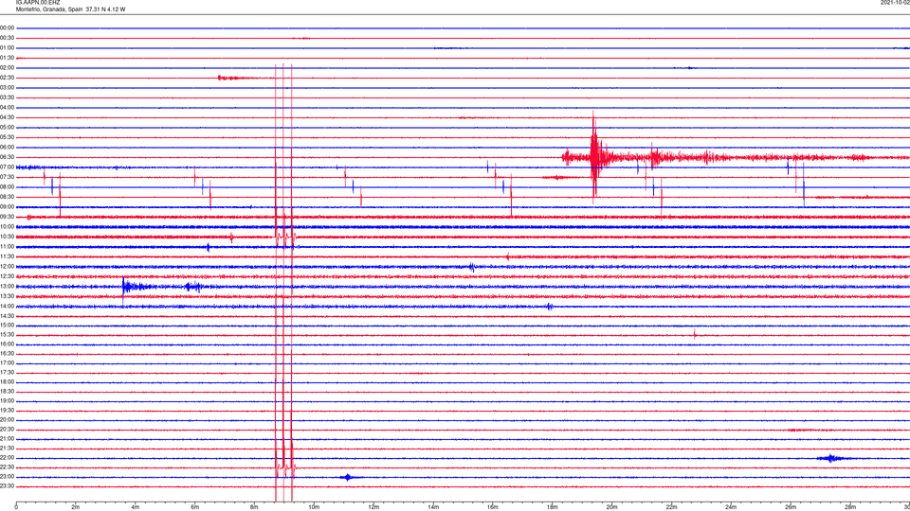
Task: Select the 11:30 trace time label
Action: tap(8, 256)
